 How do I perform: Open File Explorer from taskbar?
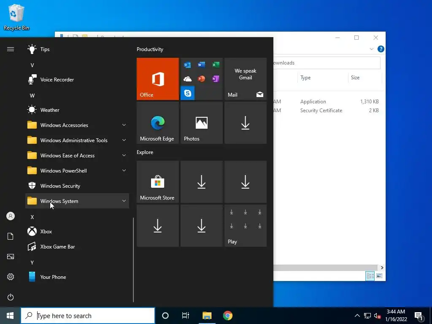click(x=207, y=316)
